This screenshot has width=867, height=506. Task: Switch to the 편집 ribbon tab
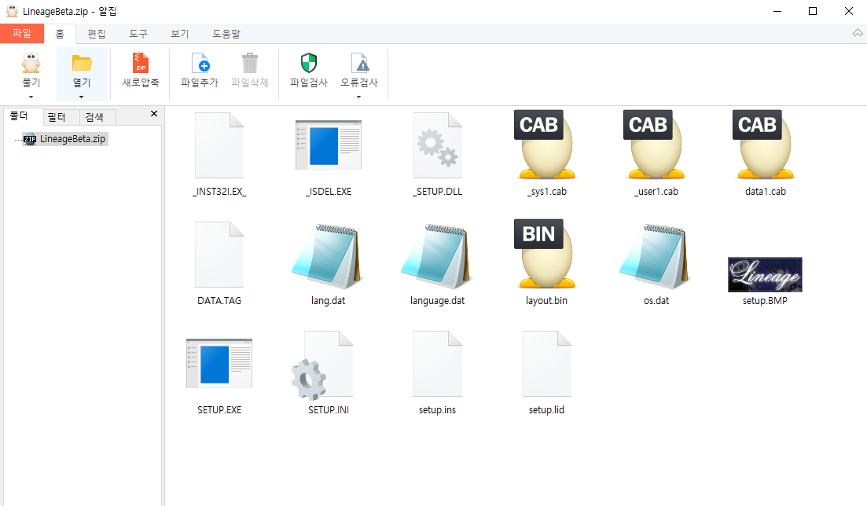click(96, 34)
